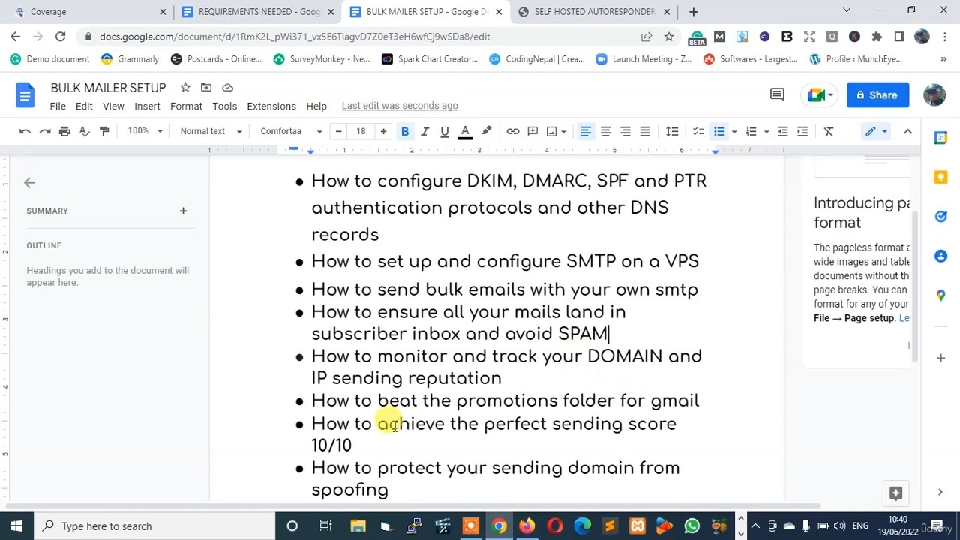Click the document status cloud icon

click(x=228, y=88)
